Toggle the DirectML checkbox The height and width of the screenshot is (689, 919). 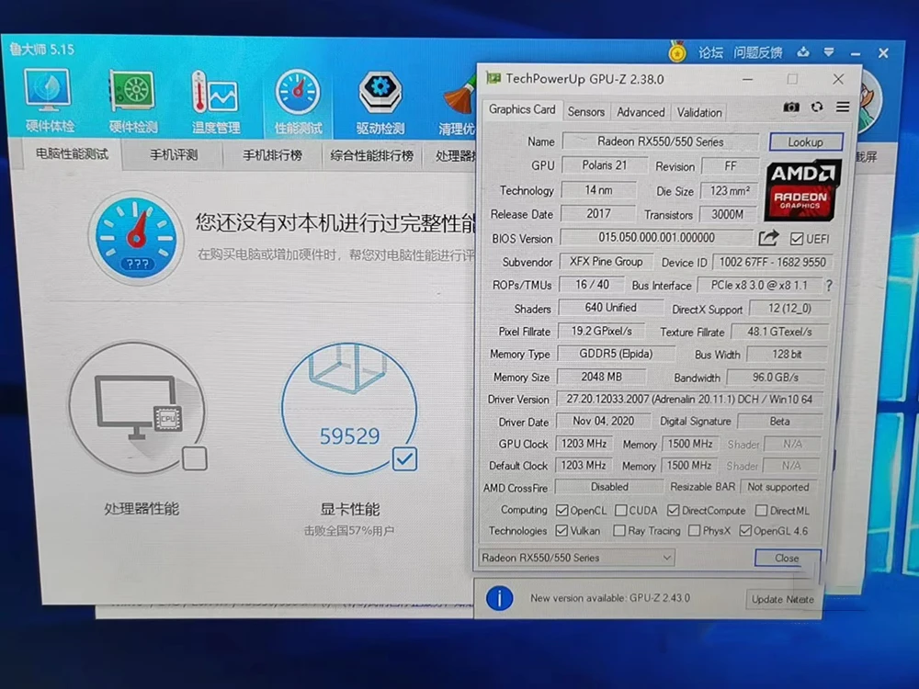(761, 510)
